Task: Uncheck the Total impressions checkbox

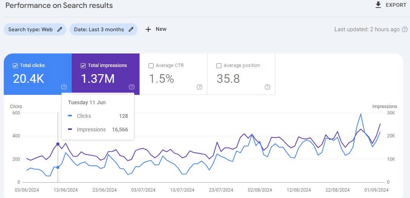Action: (x=83, y=65)
